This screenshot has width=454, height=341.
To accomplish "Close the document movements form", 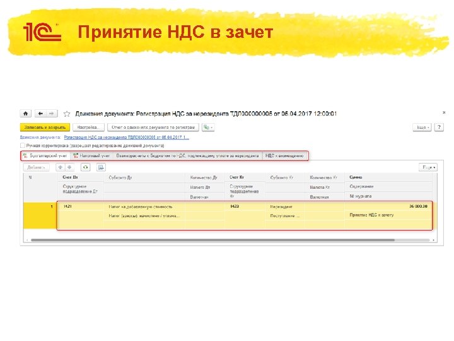I will (x=444, y=112).
